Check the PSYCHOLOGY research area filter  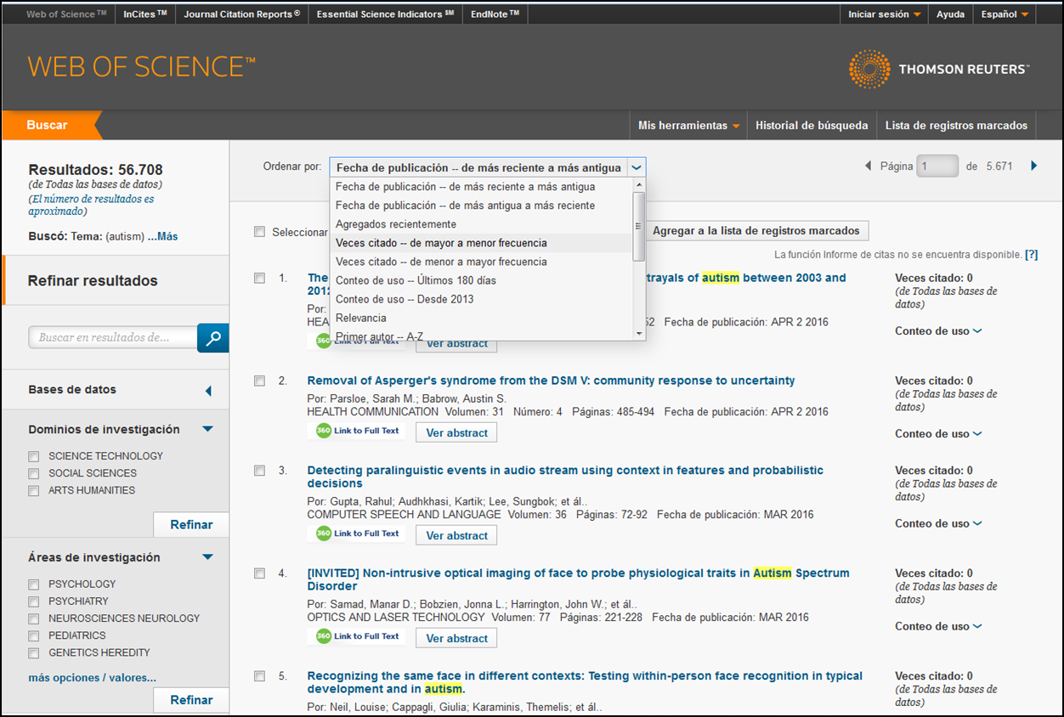coord(34,584)
